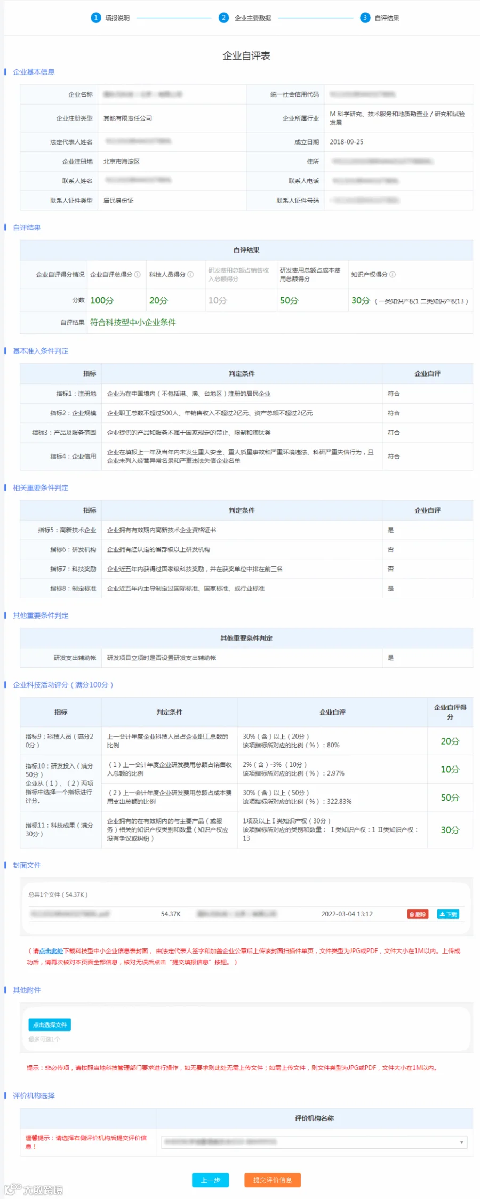Viewport: 480px width, 1199px height.
Task: Click 指标8：制定标准 row label
Action: (73, 589)
